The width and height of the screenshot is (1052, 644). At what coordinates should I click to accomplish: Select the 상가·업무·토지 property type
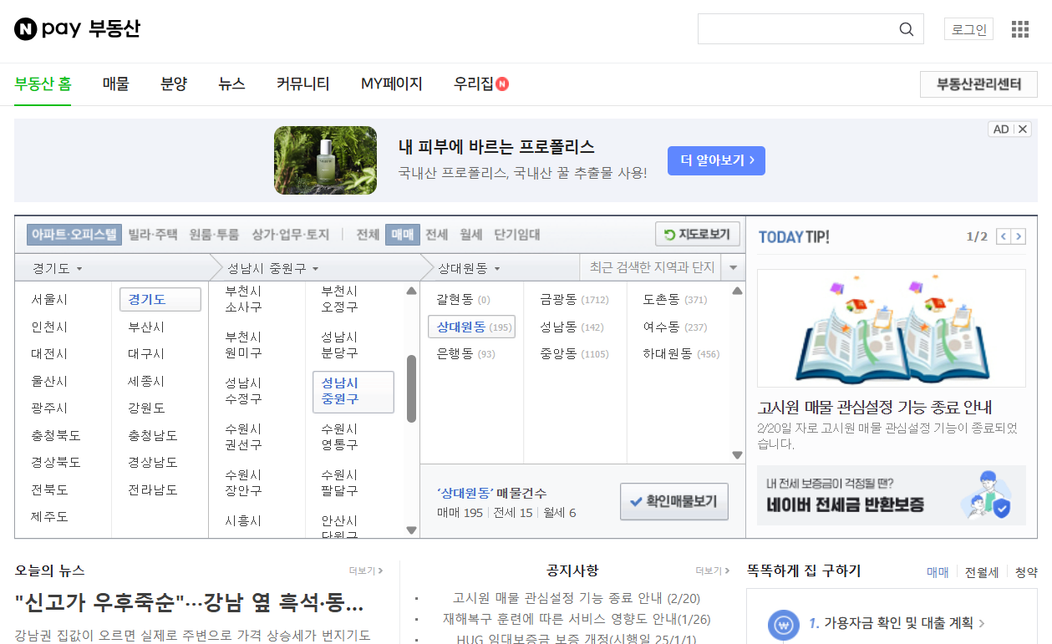click(x=291, y=235)
